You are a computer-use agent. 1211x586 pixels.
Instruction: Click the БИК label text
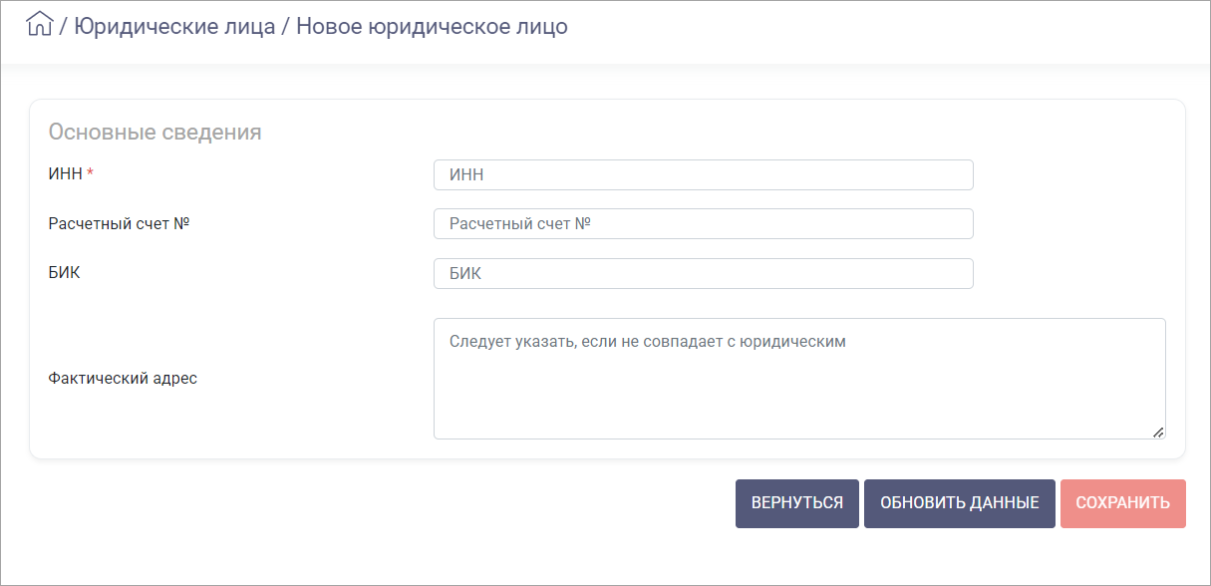(64, 273)
